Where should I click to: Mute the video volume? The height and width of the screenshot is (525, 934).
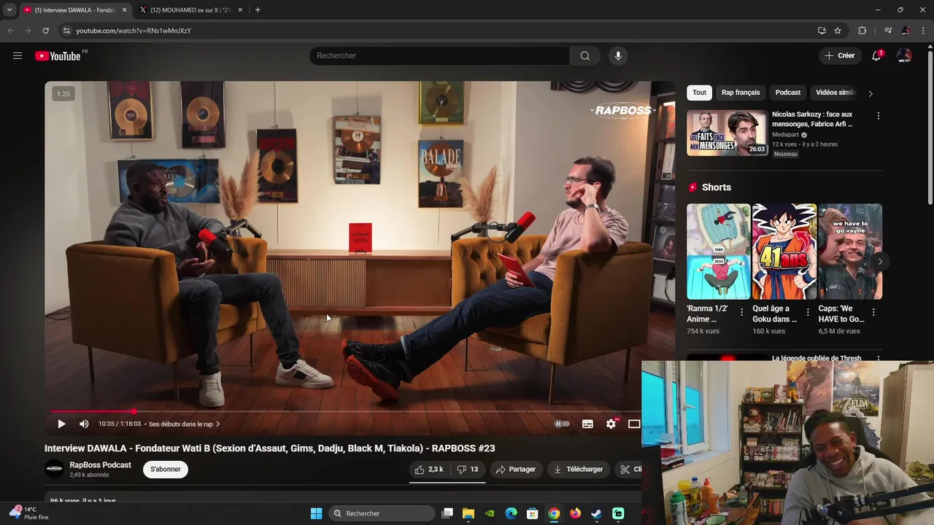point(84,424)
